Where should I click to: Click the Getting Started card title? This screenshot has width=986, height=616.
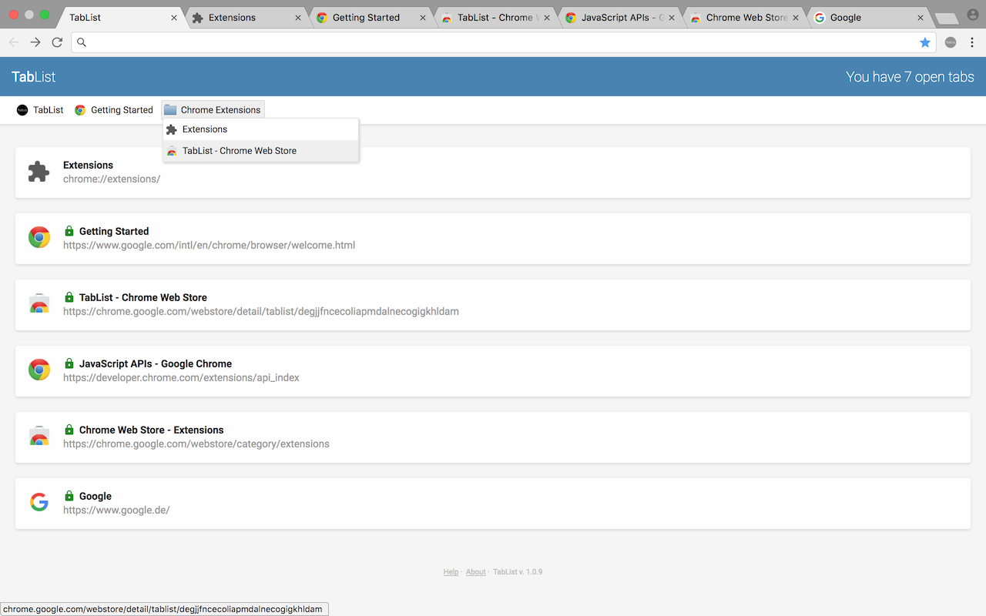(x=114, y=231)
